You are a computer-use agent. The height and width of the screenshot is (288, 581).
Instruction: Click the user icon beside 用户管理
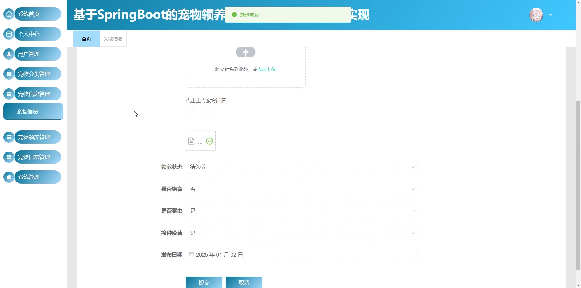9,54
